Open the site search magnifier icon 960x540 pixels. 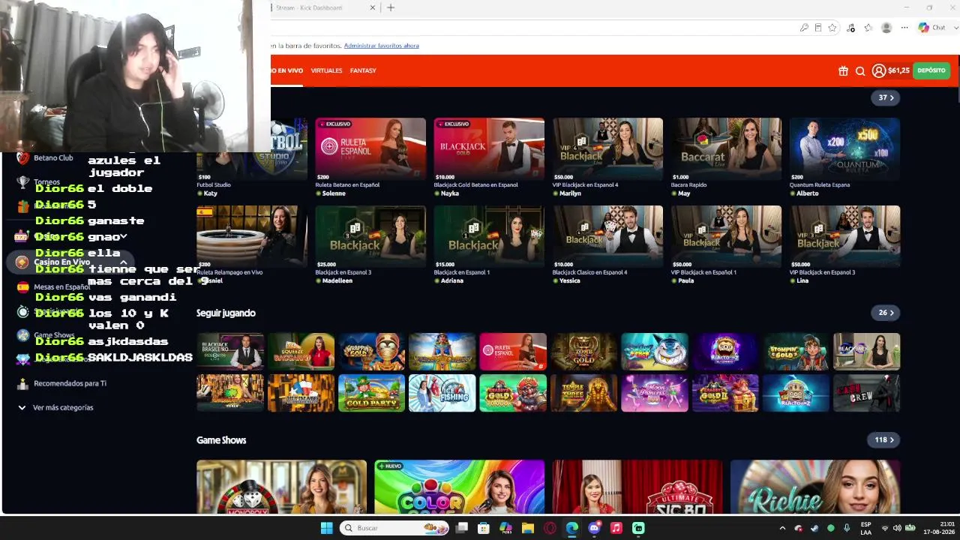coord(860,71)
